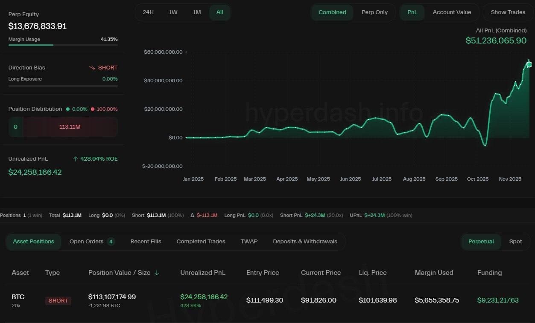Click the delta symbol in stats bar
This screenshot has height=323, width=535.
click(192, 215)
